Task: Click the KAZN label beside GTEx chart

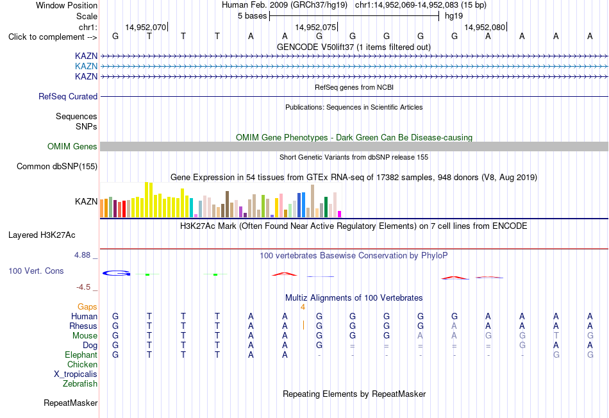Action: point(86,201)
